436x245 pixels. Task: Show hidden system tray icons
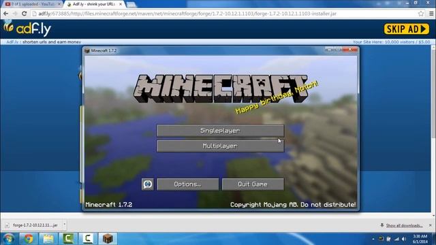(373, 239)
